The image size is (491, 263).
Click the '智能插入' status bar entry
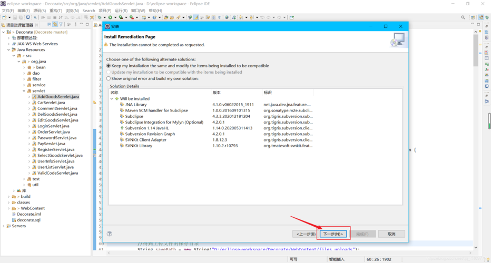(x=337, y=259)
